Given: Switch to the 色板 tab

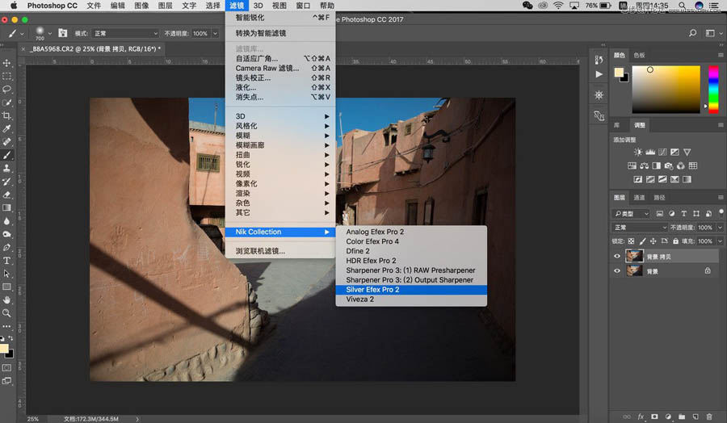Looking at the screenshot, I should (639, 55).
